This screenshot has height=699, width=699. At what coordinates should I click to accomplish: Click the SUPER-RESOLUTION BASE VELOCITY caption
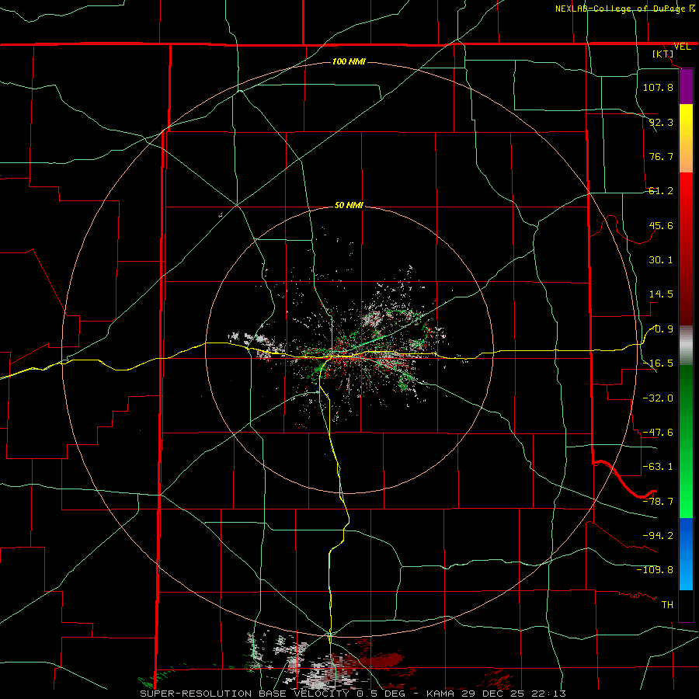click(x=245, y=694)
